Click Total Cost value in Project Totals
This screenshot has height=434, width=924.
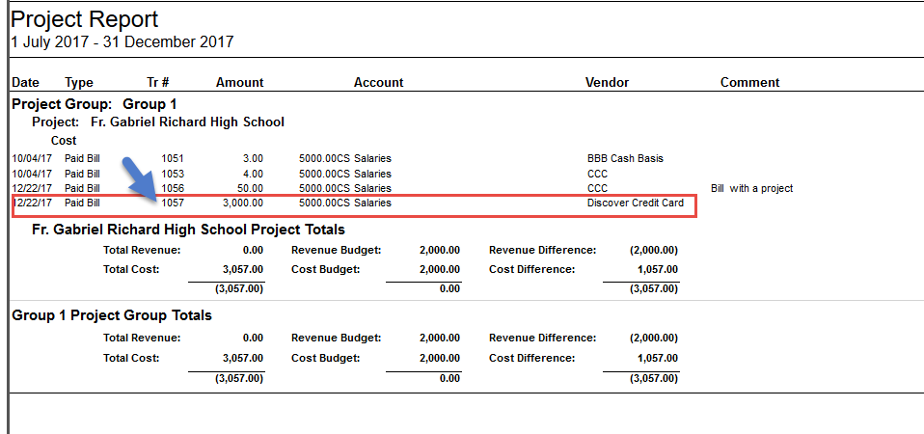[243, 270]
